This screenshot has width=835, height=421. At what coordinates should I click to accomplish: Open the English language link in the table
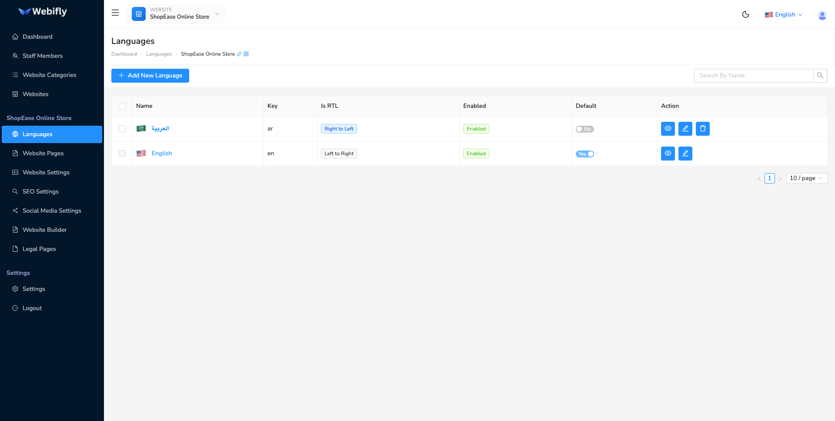[x=161, y=153]
